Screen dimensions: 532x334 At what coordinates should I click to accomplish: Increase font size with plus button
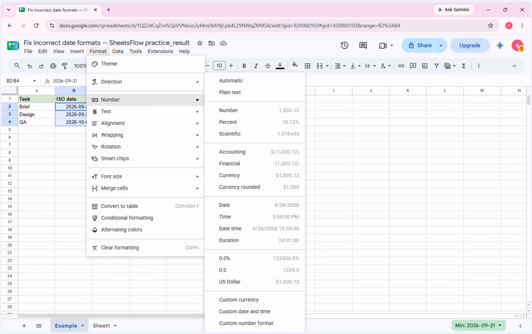231,66
